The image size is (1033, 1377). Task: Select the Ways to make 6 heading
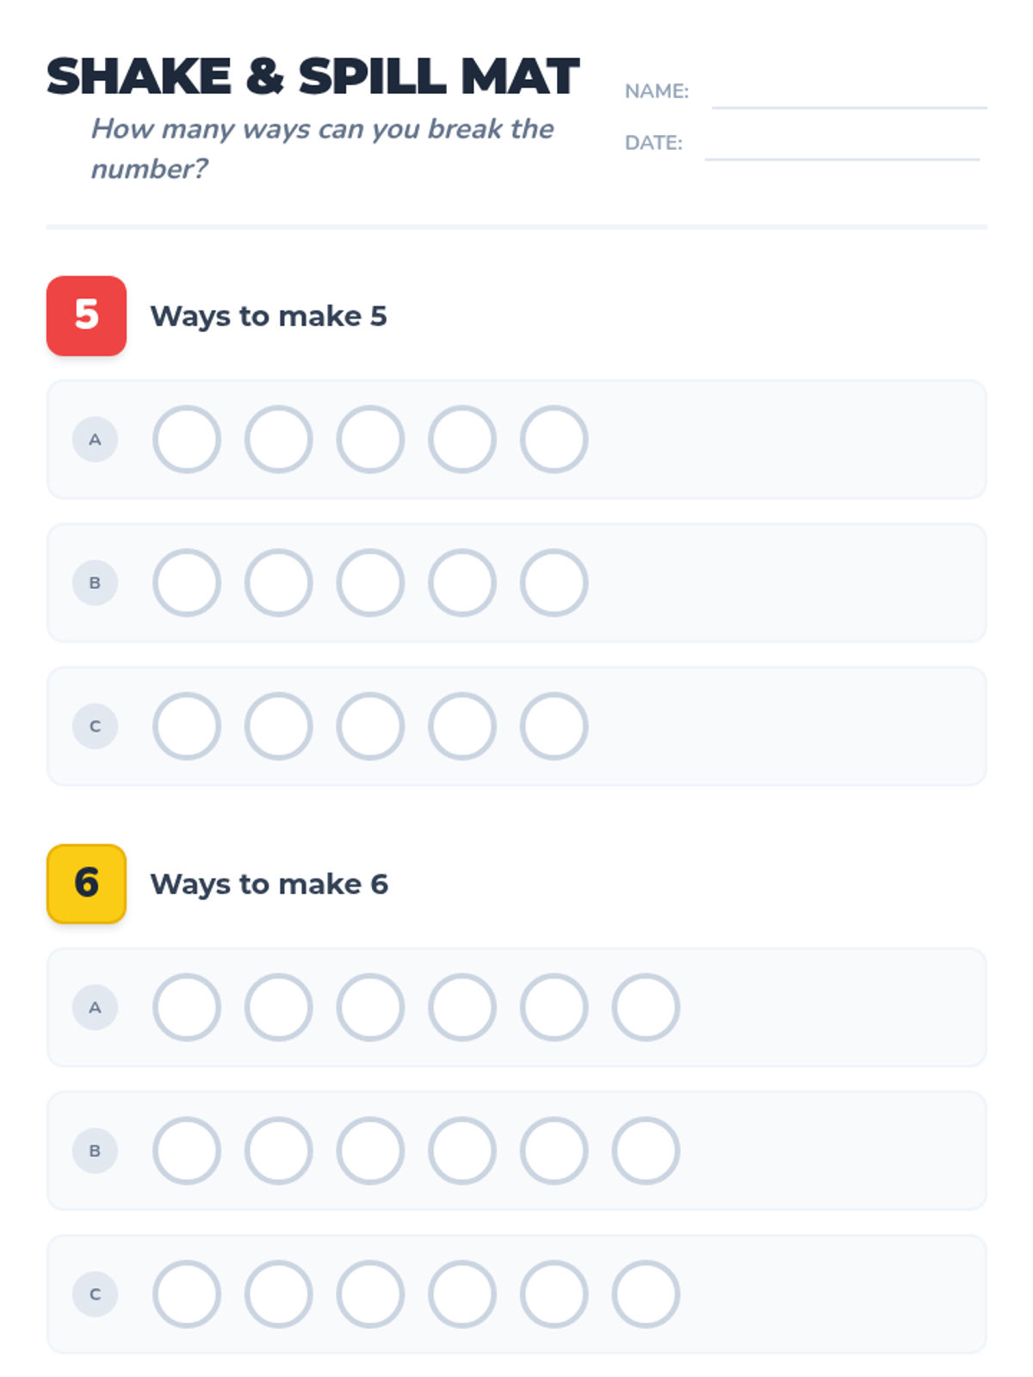(269, 884)
